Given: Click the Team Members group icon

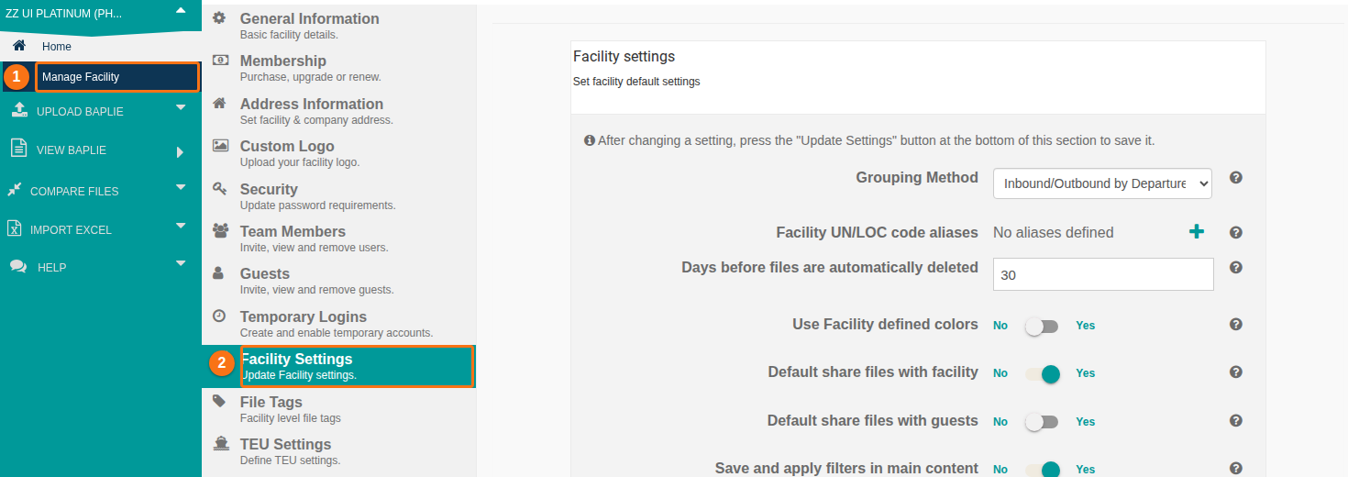Looking at the screenshot, I should [x=220, y=230].
